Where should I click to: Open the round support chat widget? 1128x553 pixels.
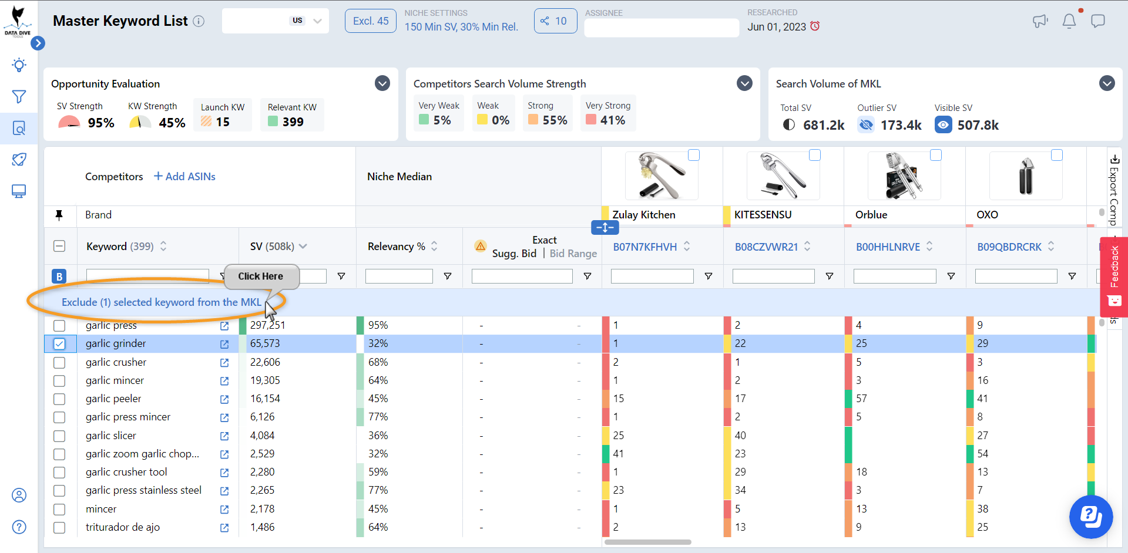click(1091, 517)
